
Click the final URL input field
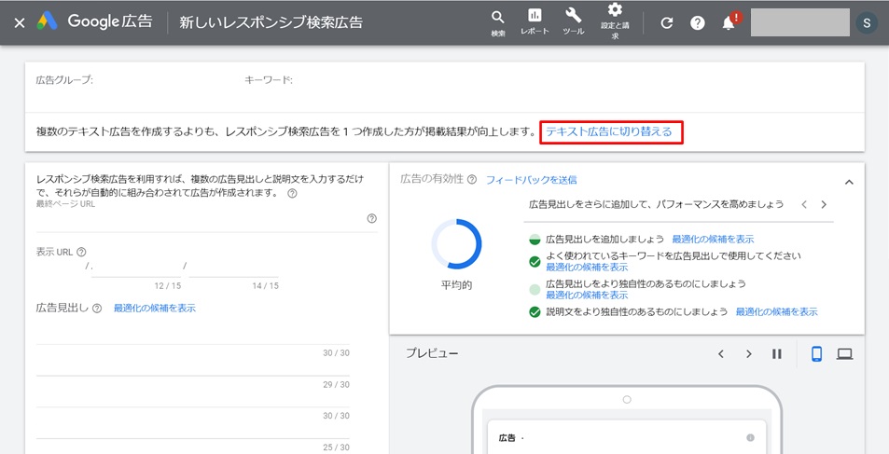(201, 221)
